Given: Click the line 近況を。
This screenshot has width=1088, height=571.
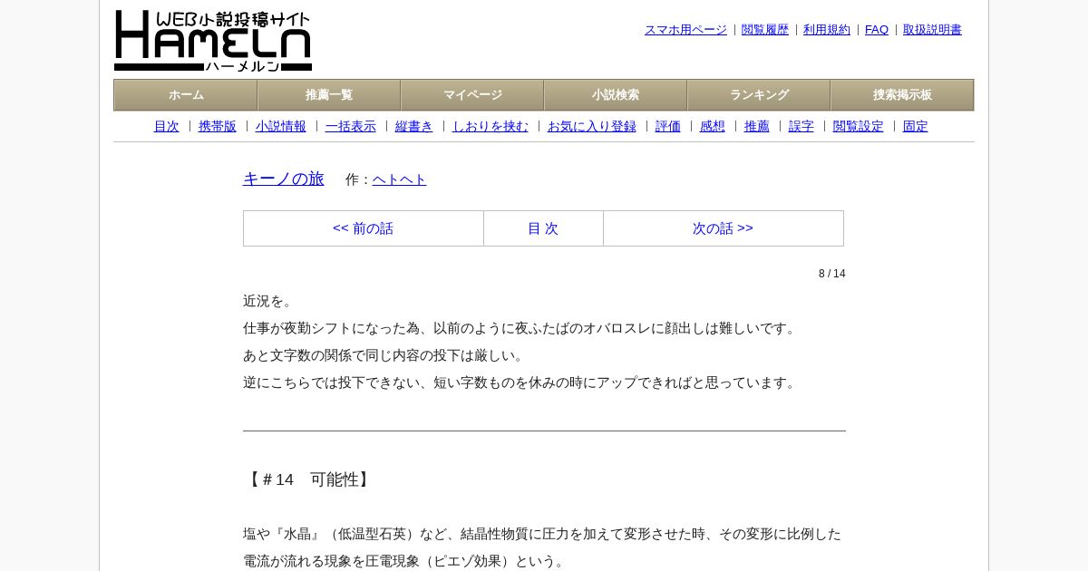Looking at the screenshot, I should [270, 301].
